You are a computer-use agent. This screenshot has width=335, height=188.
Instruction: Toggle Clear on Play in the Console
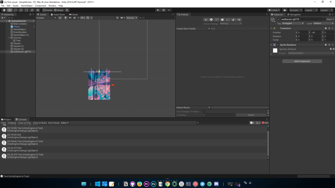[24, 123]
